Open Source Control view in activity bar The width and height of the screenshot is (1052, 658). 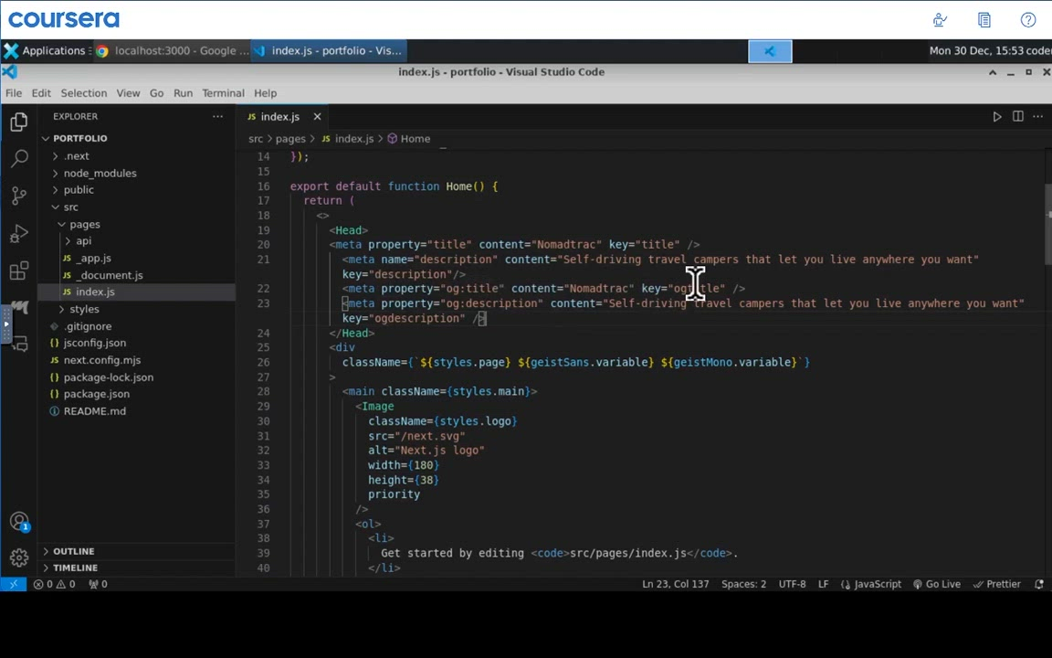[x=19, y=196]
